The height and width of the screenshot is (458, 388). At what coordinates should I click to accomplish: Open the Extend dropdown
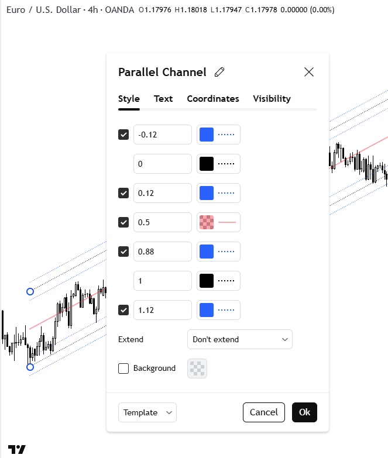(x=240, y=339)
